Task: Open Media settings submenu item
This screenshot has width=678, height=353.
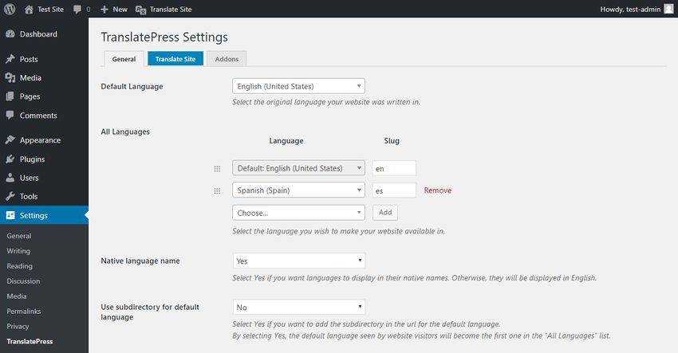Action: (x=17, y=296)
